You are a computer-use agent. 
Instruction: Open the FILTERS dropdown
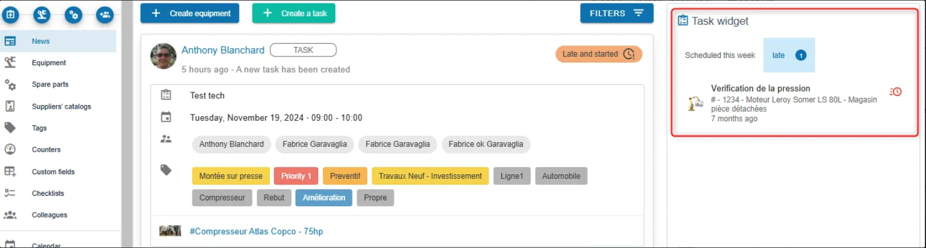616,13
